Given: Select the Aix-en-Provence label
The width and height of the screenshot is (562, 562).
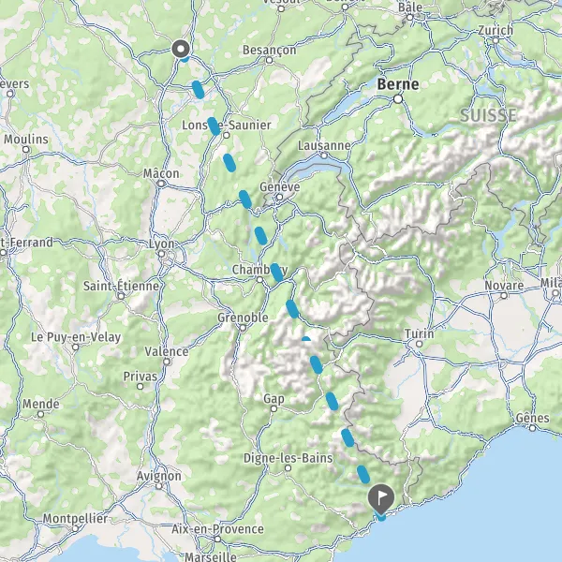Looking at the screenshot, I should click(x=217, y=528).
